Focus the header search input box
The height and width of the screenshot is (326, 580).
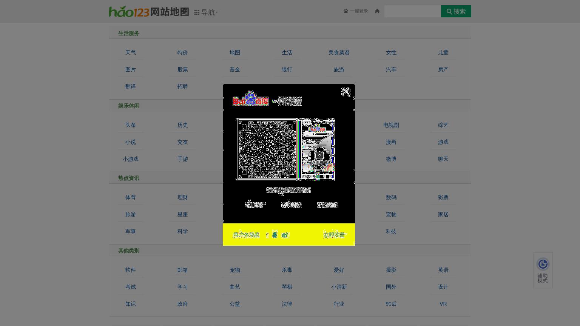(413, 11)
